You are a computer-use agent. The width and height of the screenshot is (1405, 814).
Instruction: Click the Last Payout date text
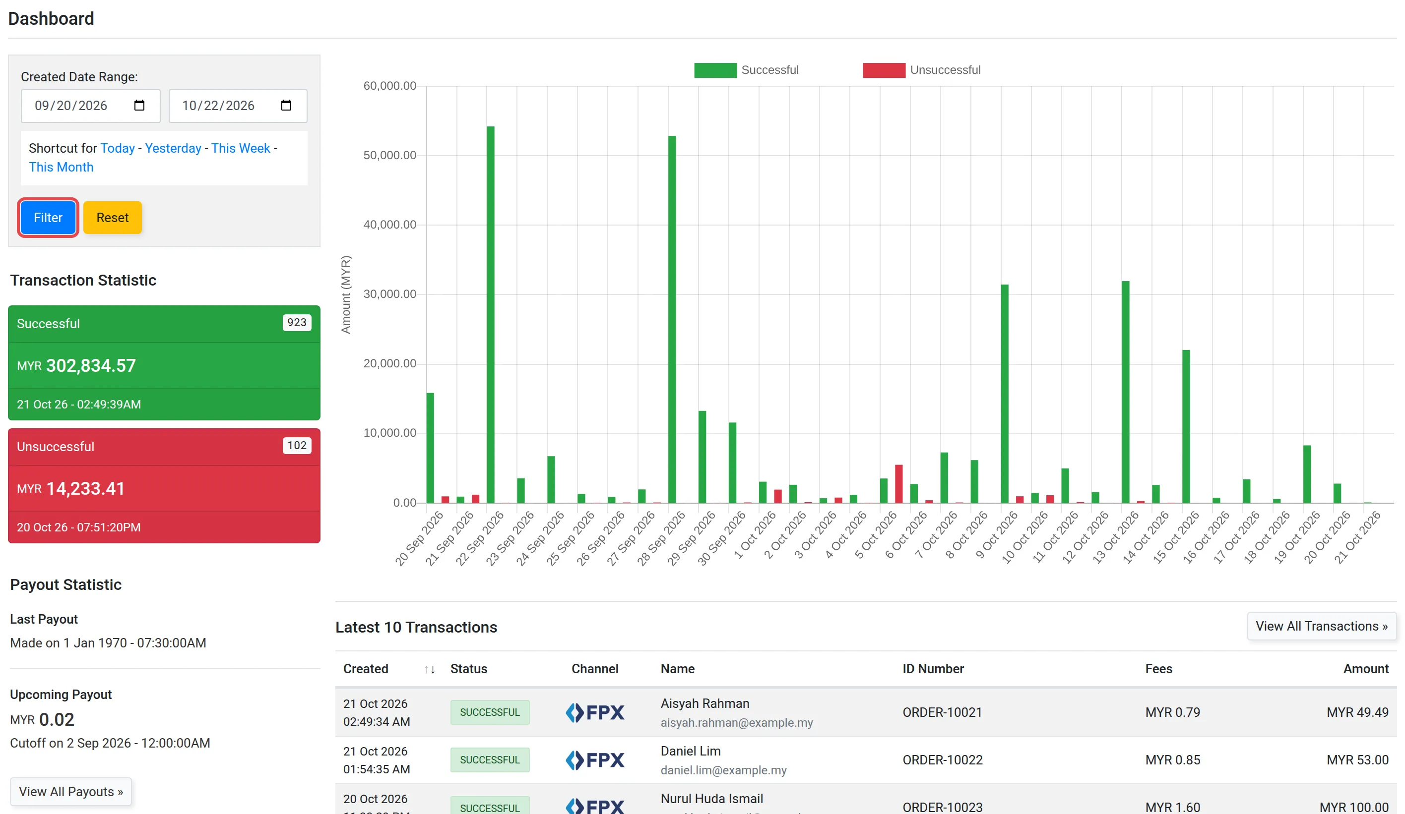tap(108, 643)
